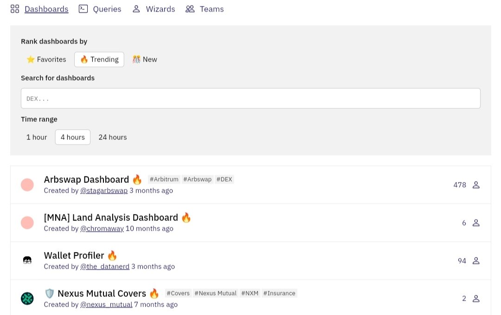Open the Arbswap Dashboard
This screenshot has height=315, width=501.
(86, 179)
